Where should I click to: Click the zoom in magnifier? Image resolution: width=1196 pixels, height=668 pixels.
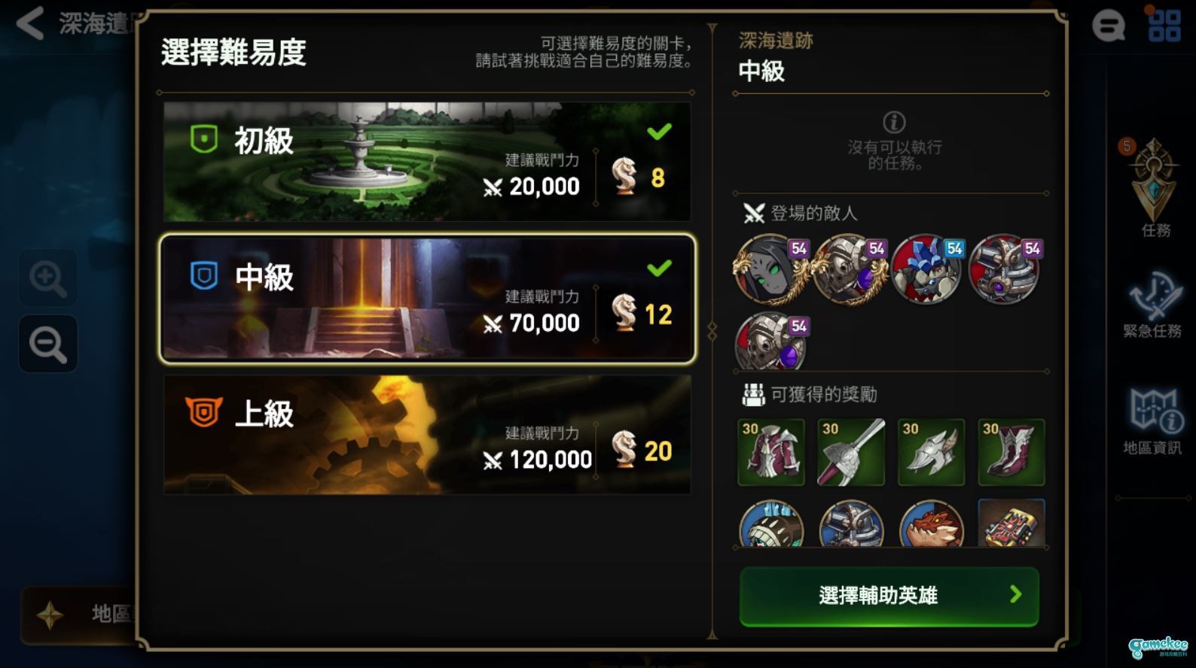click(48, 278)
